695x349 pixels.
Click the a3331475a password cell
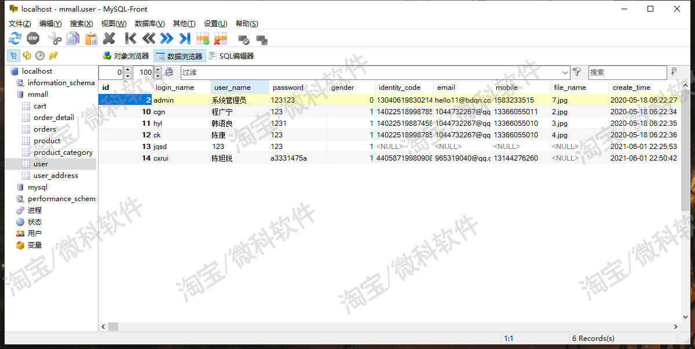click(x=298, y=158)
